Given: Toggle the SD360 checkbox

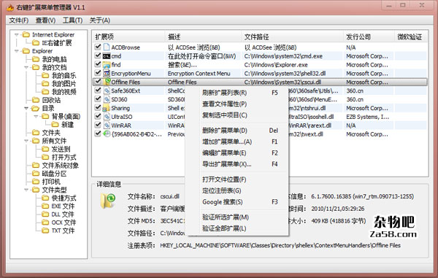Looking at the screenshot, I should click(x=98, y=99).
